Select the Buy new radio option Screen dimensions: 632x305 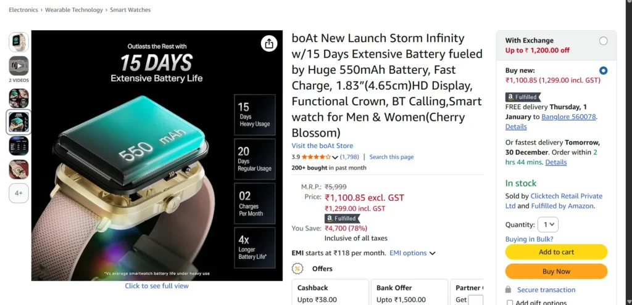603,70
